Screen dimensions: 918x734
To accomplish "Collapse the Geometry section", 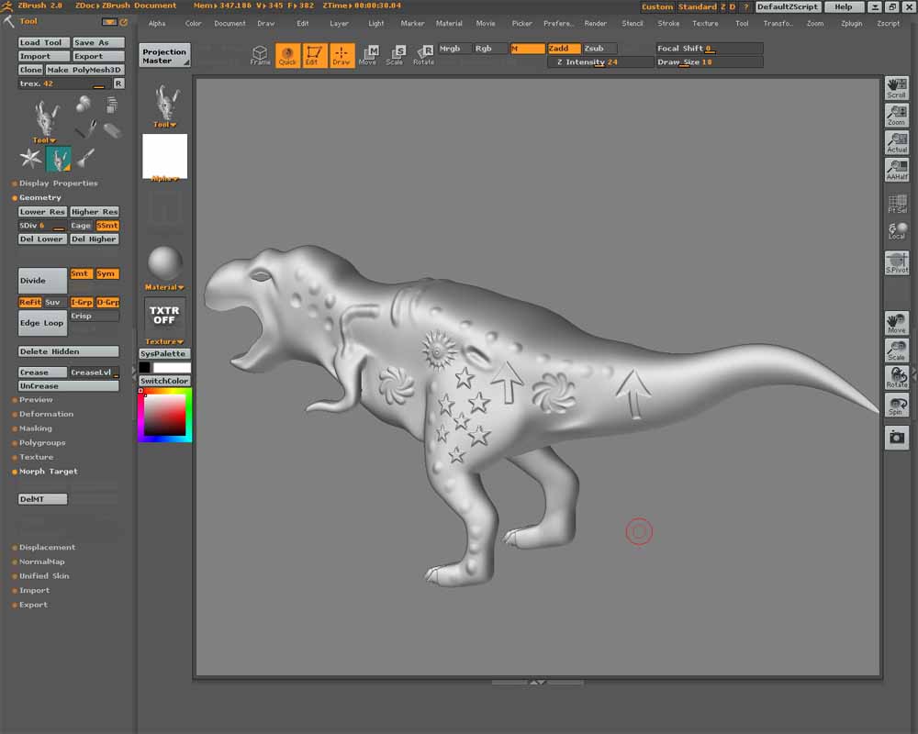I will (x=39, y=198).
